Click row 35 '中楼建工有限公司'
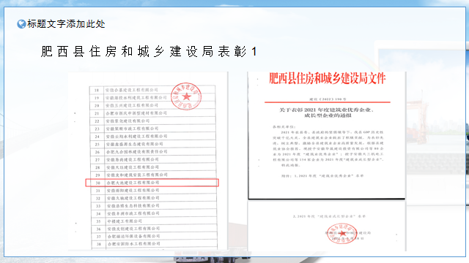 pos(153,221)
